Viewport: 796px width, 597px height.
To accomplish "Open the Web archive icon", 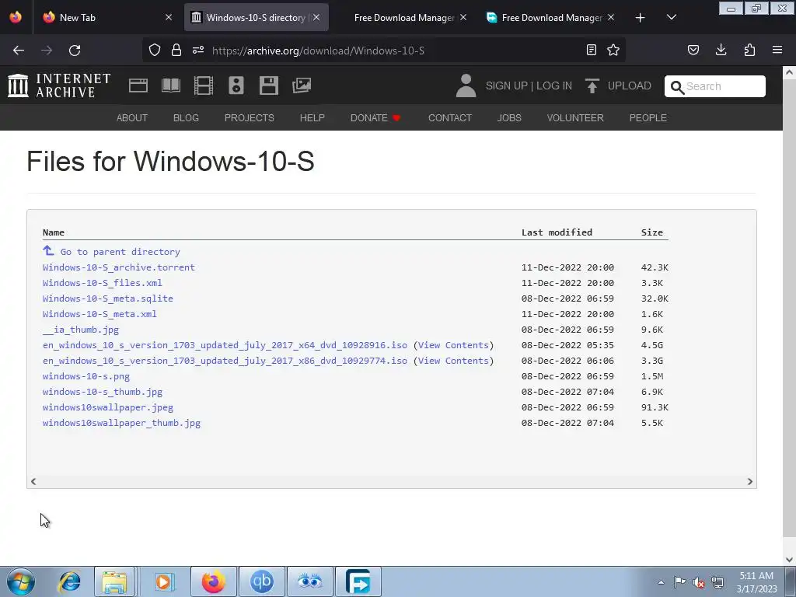I will pos(138,86).
